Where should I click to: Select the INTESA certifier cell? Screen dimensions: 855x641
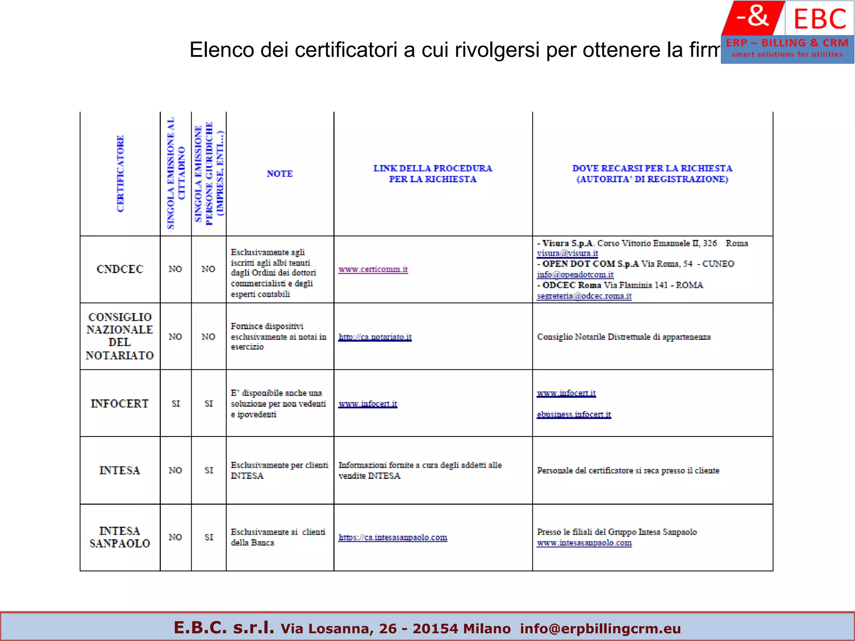click(120, 470)
